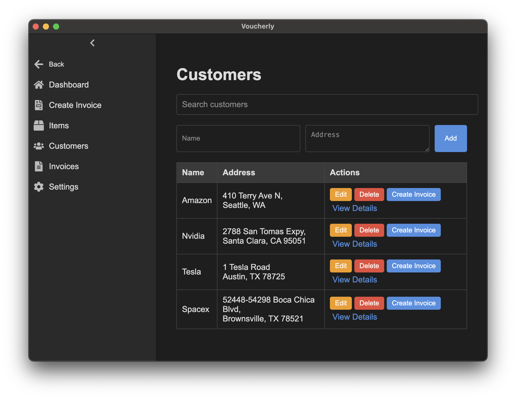Click the red close window button

pyautogui.click(x=36, y=27)
